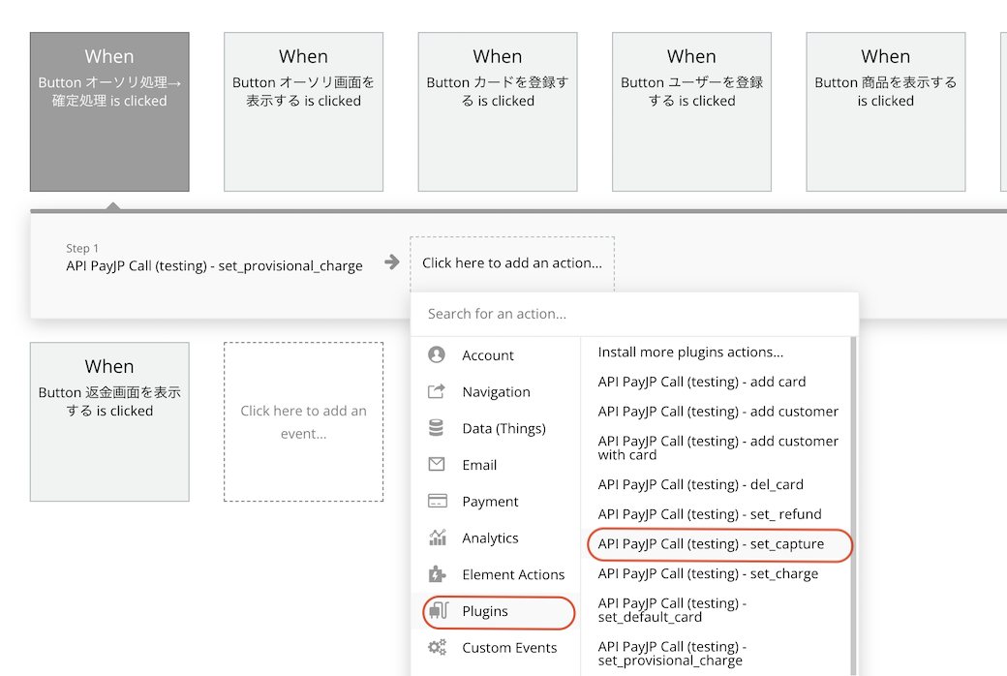
Task: Open the Custom Events category
Action: pos(495,648)
